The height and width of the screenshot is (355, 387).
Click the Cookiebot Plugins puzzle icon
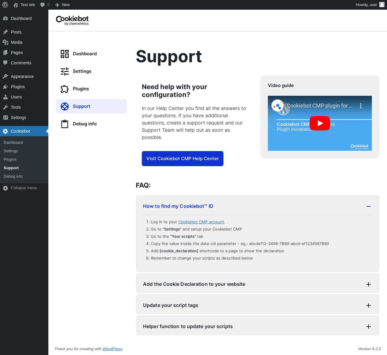65,89
